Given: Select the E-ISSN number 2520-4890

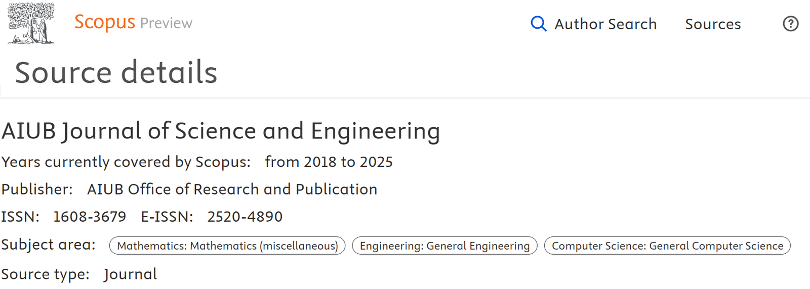Looking at the screenshot, I should (245, 217).
